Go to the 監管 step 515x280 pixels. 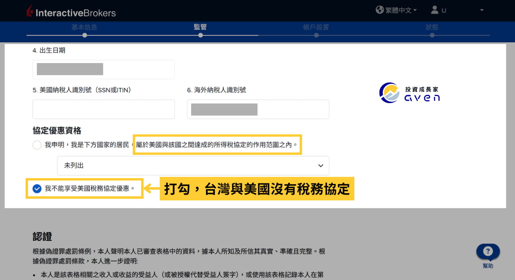tap(200, 27)
